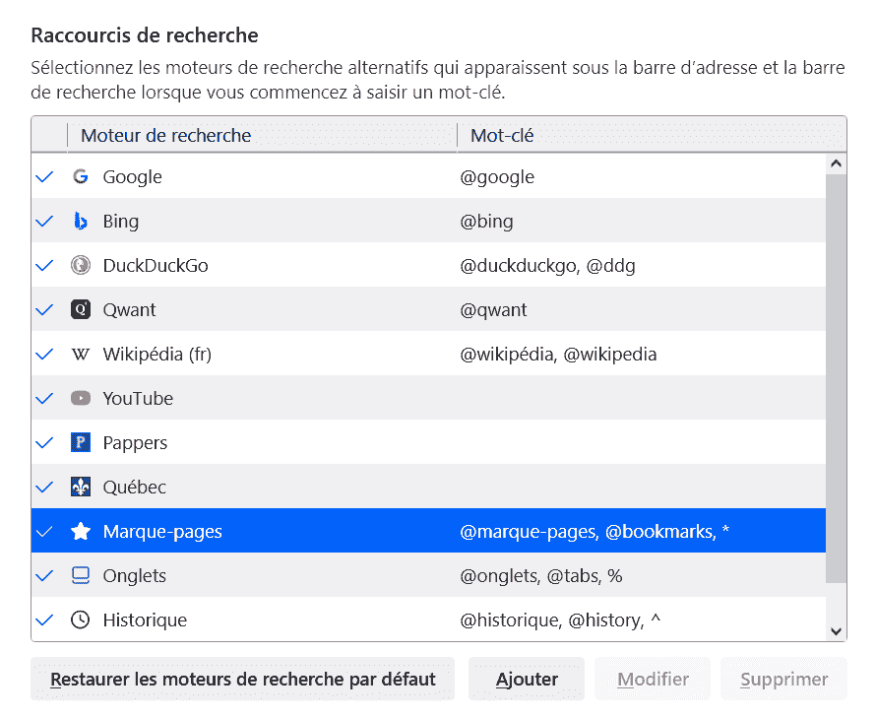Image resolution: width=876 pixels, height=718 pixels.
Task: Toggle the Qwant checkmark
Action: (x=44, y=309)
